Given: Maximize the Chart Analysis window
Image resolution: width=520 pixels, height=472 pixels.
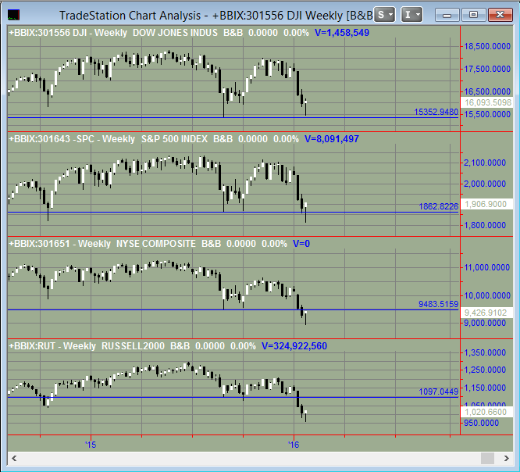Looking at the screenshot, I should [473, 15].
